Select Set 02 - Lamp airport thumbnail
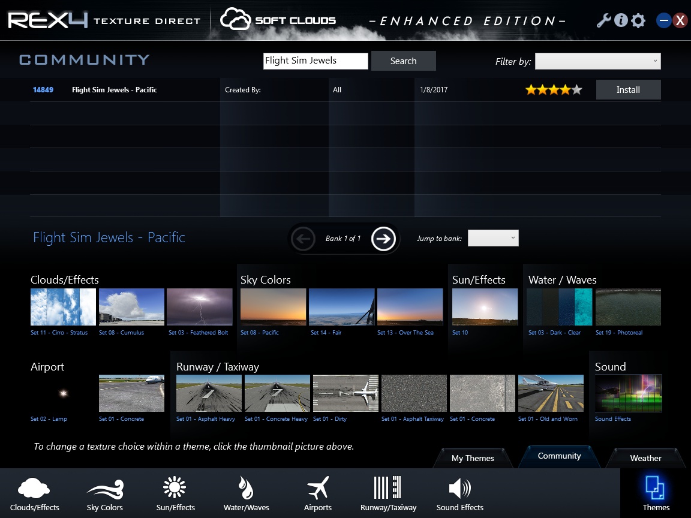This screenshot has height=518, width=691. point(63,393)
